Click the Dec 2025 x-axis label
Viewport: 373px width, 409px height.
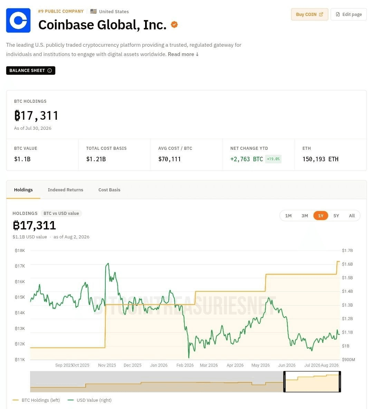coord(133,365)
